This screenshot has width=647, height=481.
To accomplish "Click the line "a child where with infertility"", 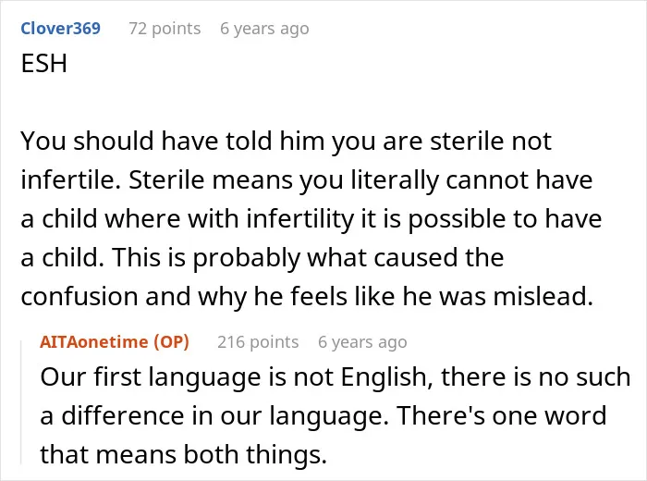I will pos(311,219).
